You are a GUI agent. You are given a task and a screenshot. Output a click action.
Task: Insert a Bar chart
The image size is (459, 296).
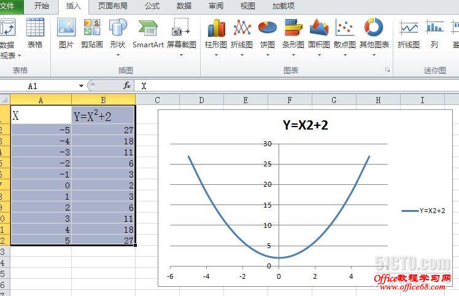(x=293, y=37)
